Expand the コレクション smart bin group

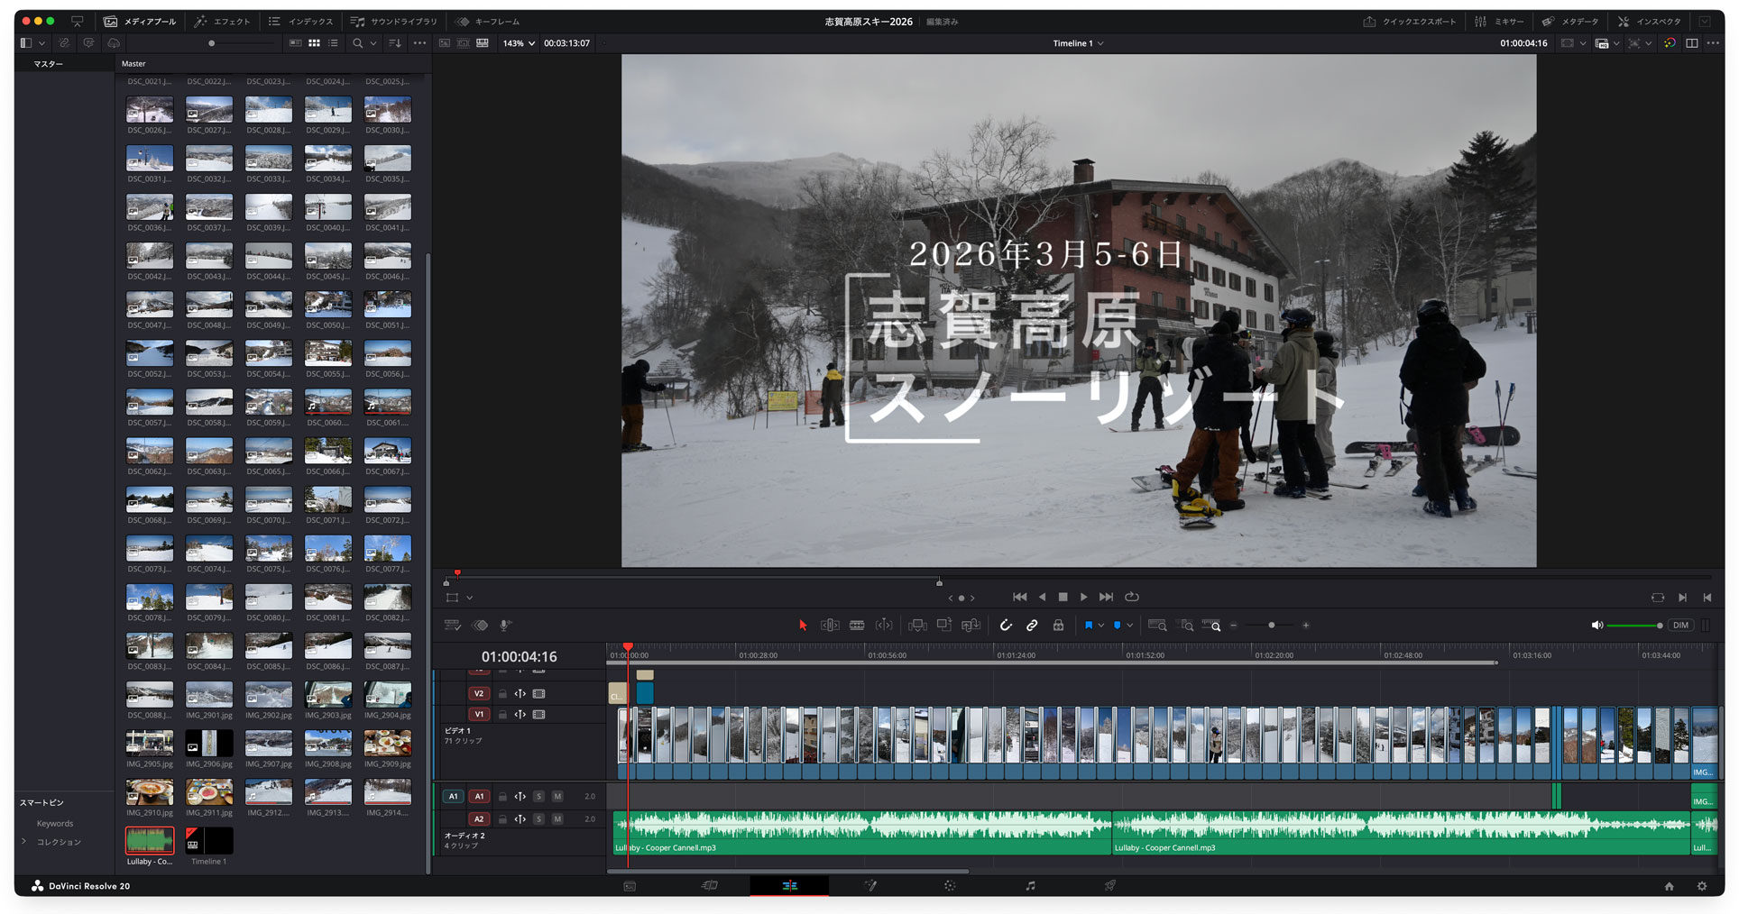(24, 842)
